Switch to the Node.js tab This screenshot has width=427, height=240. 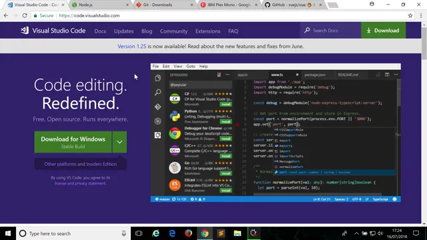[x=99, y=5]
